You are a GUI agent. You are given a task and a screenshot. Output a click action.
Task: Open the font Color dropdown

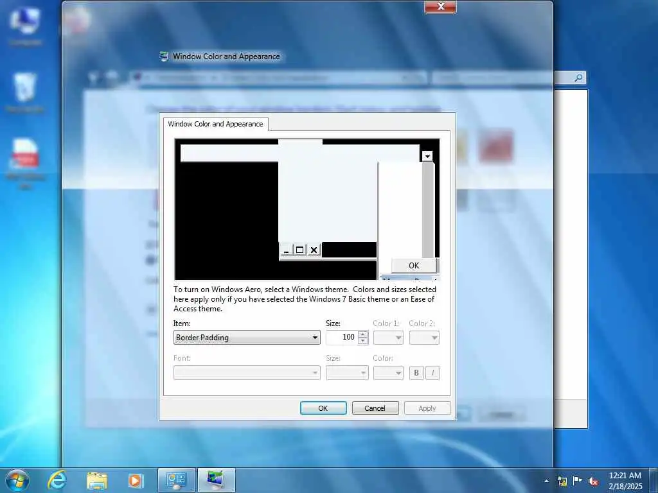click(388, 373)
